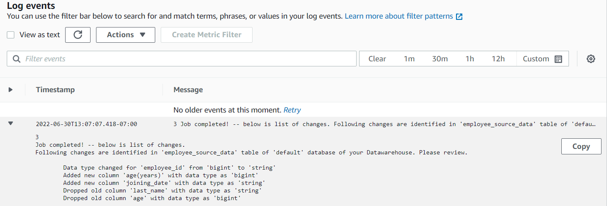Click external link icon beside filter patterns
The image size is (607, 206).
coord(459,16)
